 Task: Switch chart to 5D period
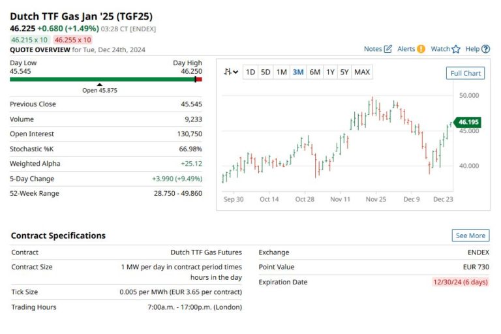coord(266,72)
